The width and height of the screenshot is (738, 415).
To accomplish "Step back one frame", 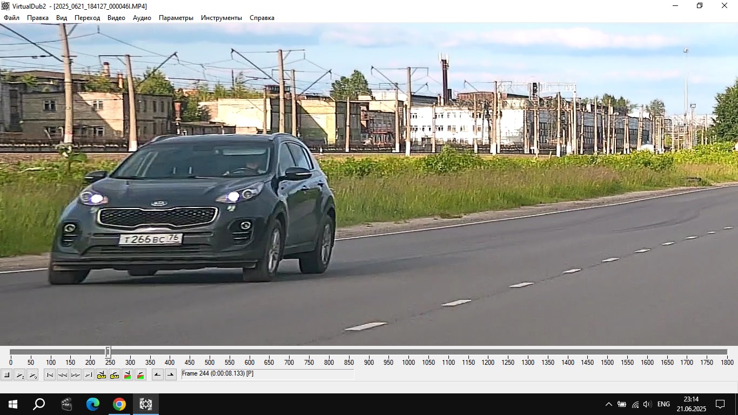I will tap(63, 374).
